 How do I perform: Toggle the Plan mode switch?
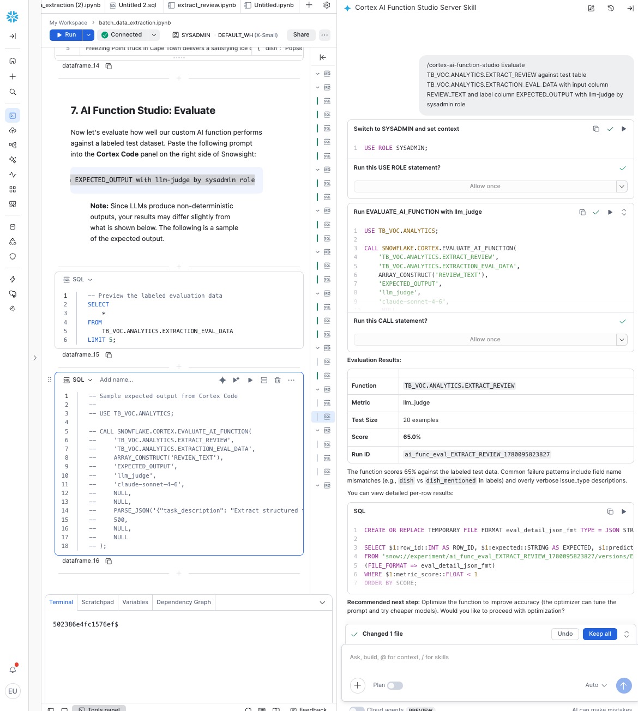pos(395,685)
